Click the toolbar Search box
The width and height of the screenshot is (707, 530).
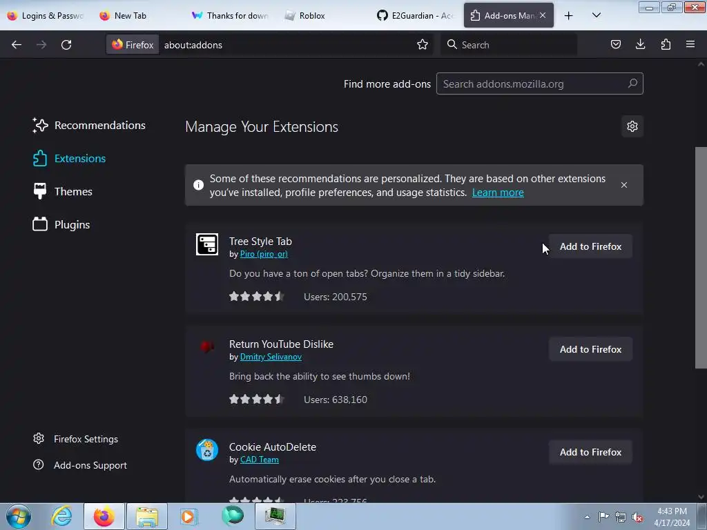(509, 45)
